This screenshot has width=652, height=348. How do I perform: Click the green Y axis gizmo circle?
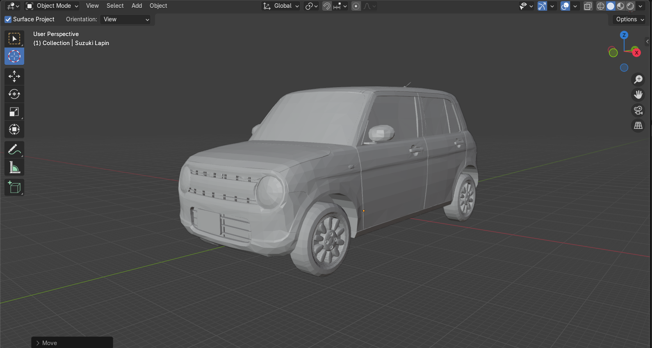tap(613, 53)
